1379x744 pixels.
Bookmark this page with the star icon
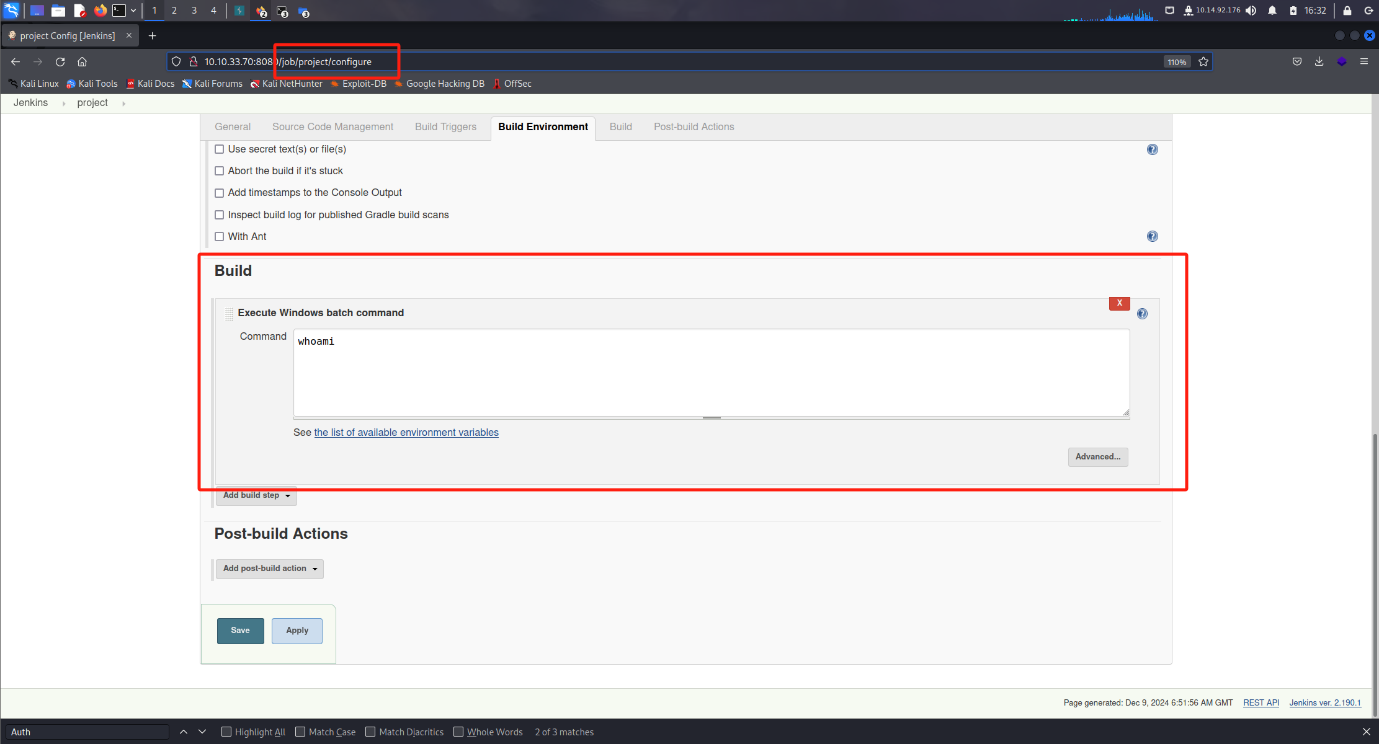coord(1203,62)
